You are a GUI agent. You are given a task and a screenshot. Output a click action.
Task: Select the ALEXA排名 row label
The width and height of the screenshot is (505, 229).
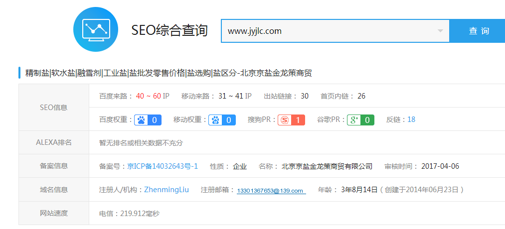coord(53,142)
